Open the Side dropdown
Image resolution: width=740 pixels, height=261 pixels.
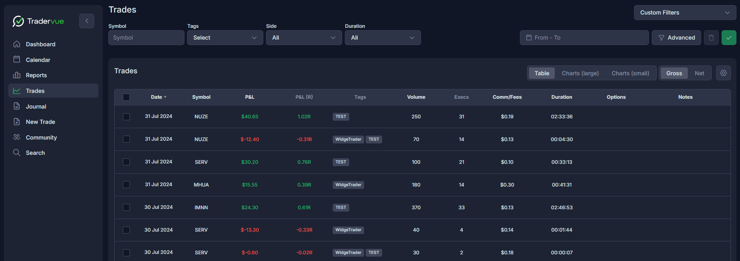coord(304,38)
